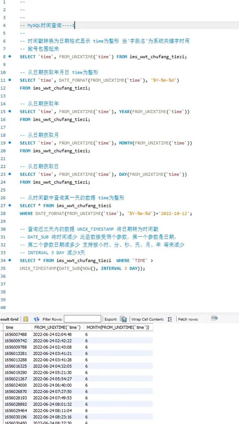Select the cell 1656007488
Image resolution: width=239 pixels, height=424 pixels.
(x=16, y=334)
